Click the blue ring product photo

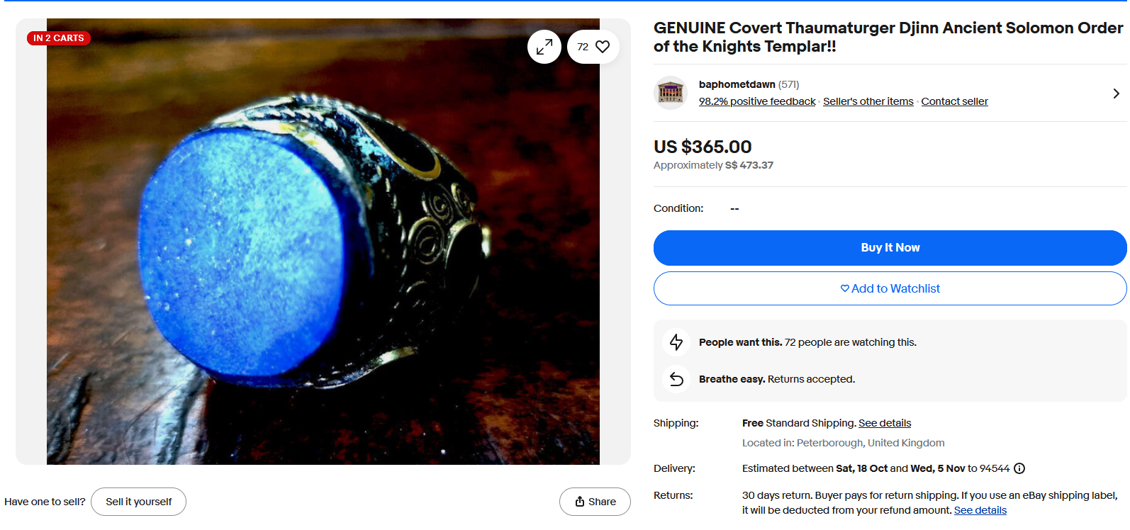323,242
